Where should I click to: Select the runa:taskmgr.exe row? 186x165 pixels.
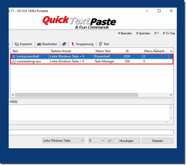(92, 61)
